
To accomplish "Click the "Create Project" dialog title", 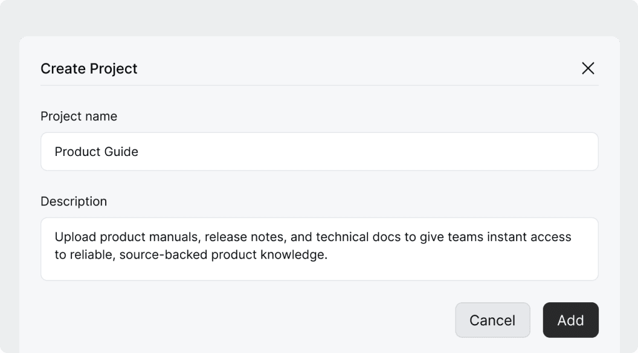I will (x=89, y=69).
